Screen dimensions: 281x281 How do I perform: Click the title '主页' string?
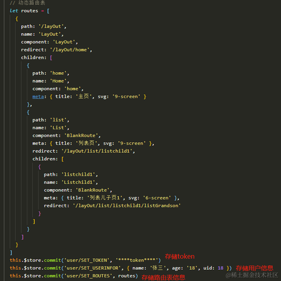(84, 97)
